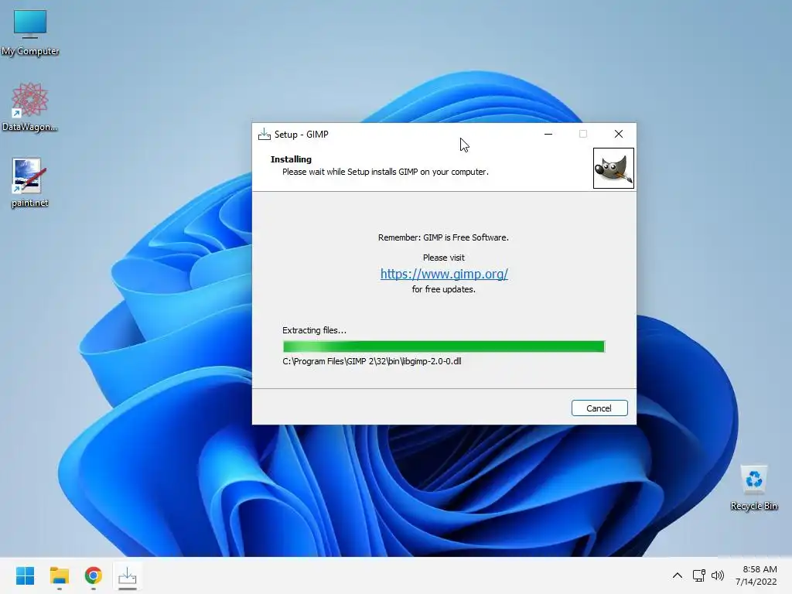Viewport: 792px width, 594px height.
Task: Open the My Computer desktop icon
Action: tap(30, 32)
